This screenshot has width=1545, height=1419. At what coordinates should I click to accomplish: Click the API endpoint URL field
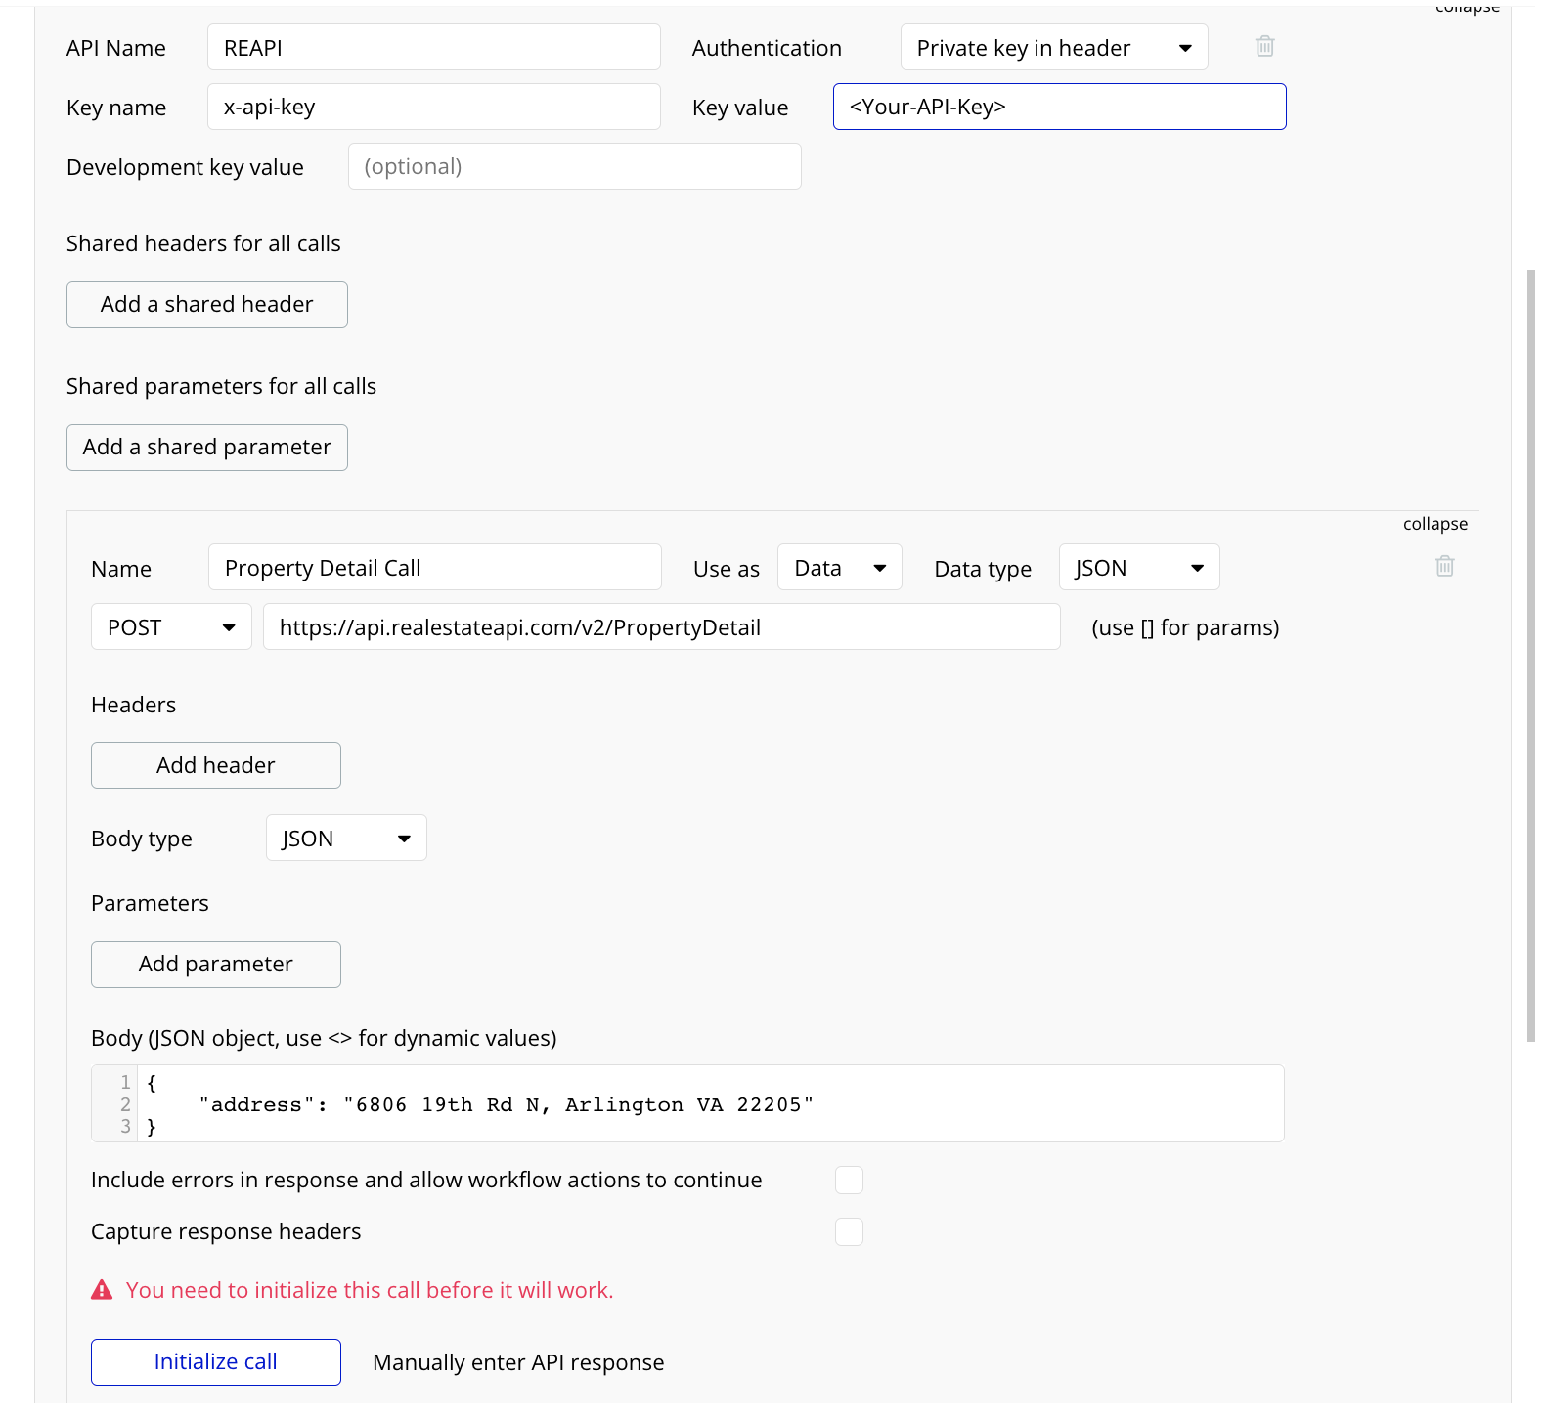[662, 626]
